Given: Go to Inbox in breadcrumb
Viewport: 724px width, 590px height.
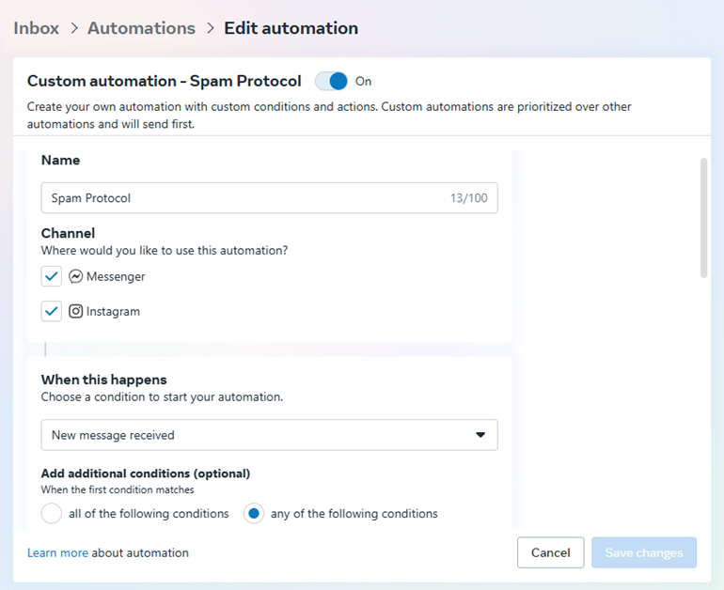Looking at the screenshot, I should 36,28.
